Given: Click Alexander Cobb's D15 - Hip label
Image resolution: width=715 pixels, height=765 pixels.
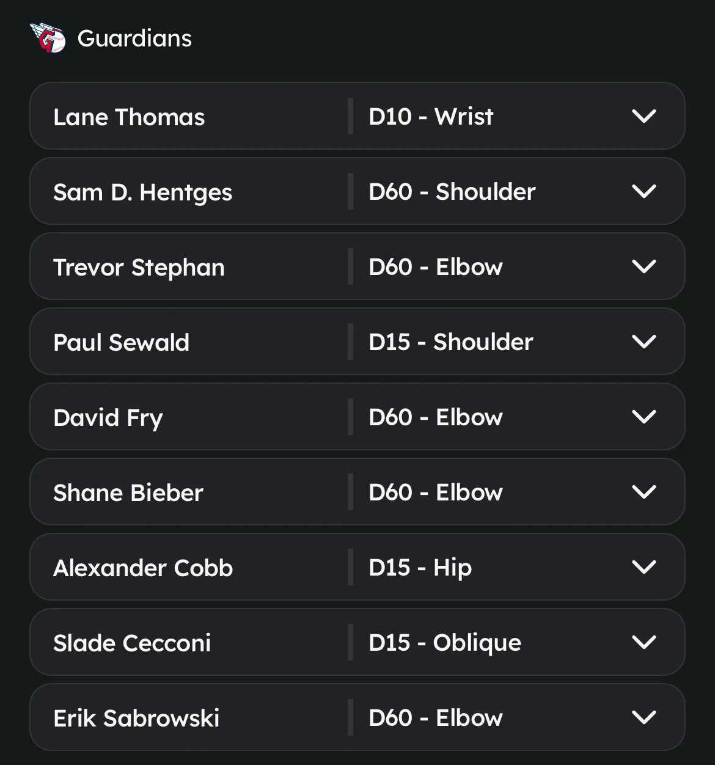Looking at the screenshot, I should click(x=420, y=568).
